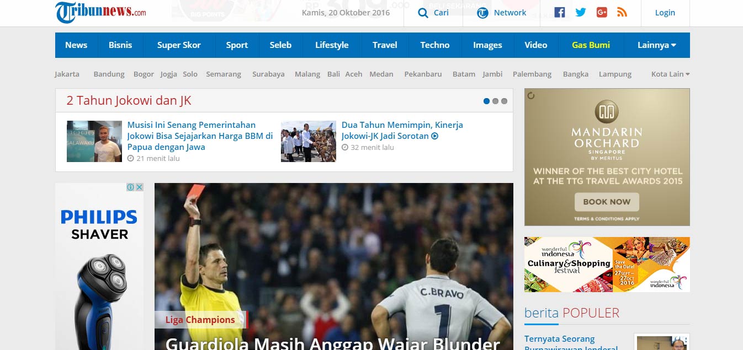
Task: Expand the Lainnya dropdown menu
Action: (x=657, y=45)
